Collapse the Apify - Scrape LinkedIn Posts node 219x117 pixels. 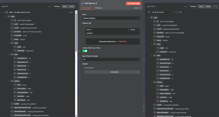(x=3, y=12)
